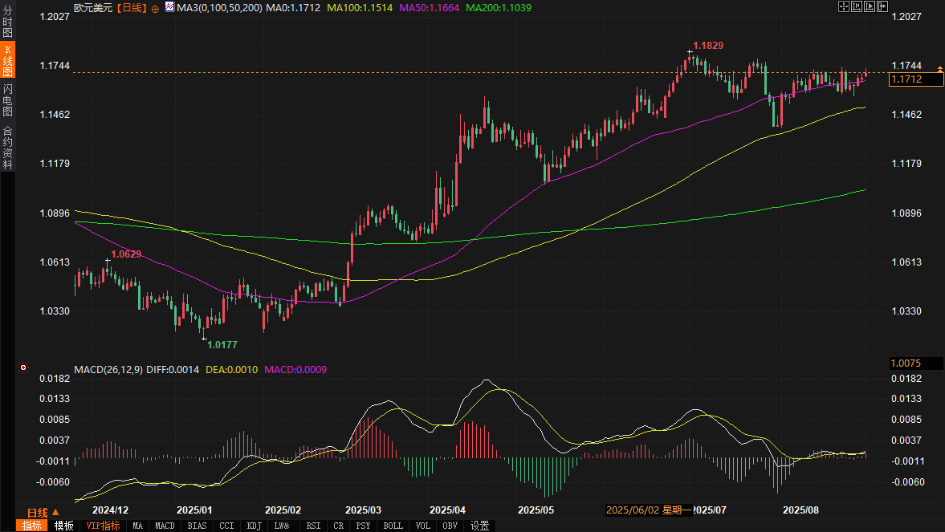
Task: Click the highlighted date 2025/06/02 星期一
Action: [649, 510]
